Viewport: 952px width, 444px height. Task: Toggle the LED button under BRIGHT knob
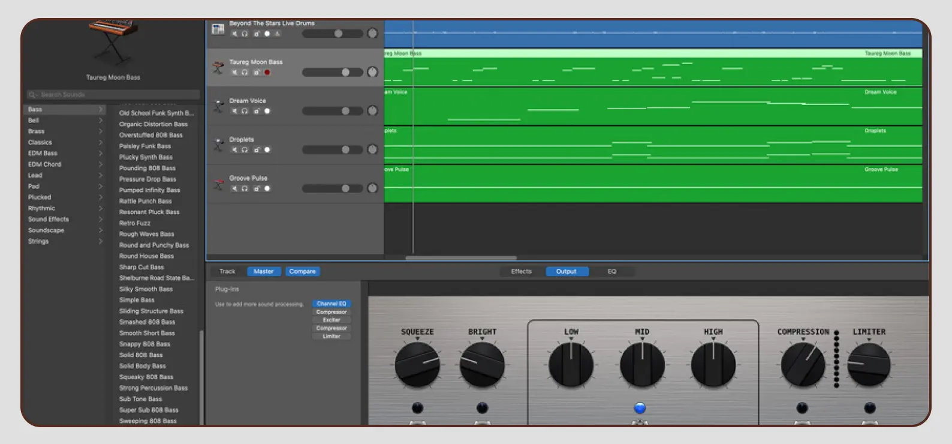(x=482, y=408)
